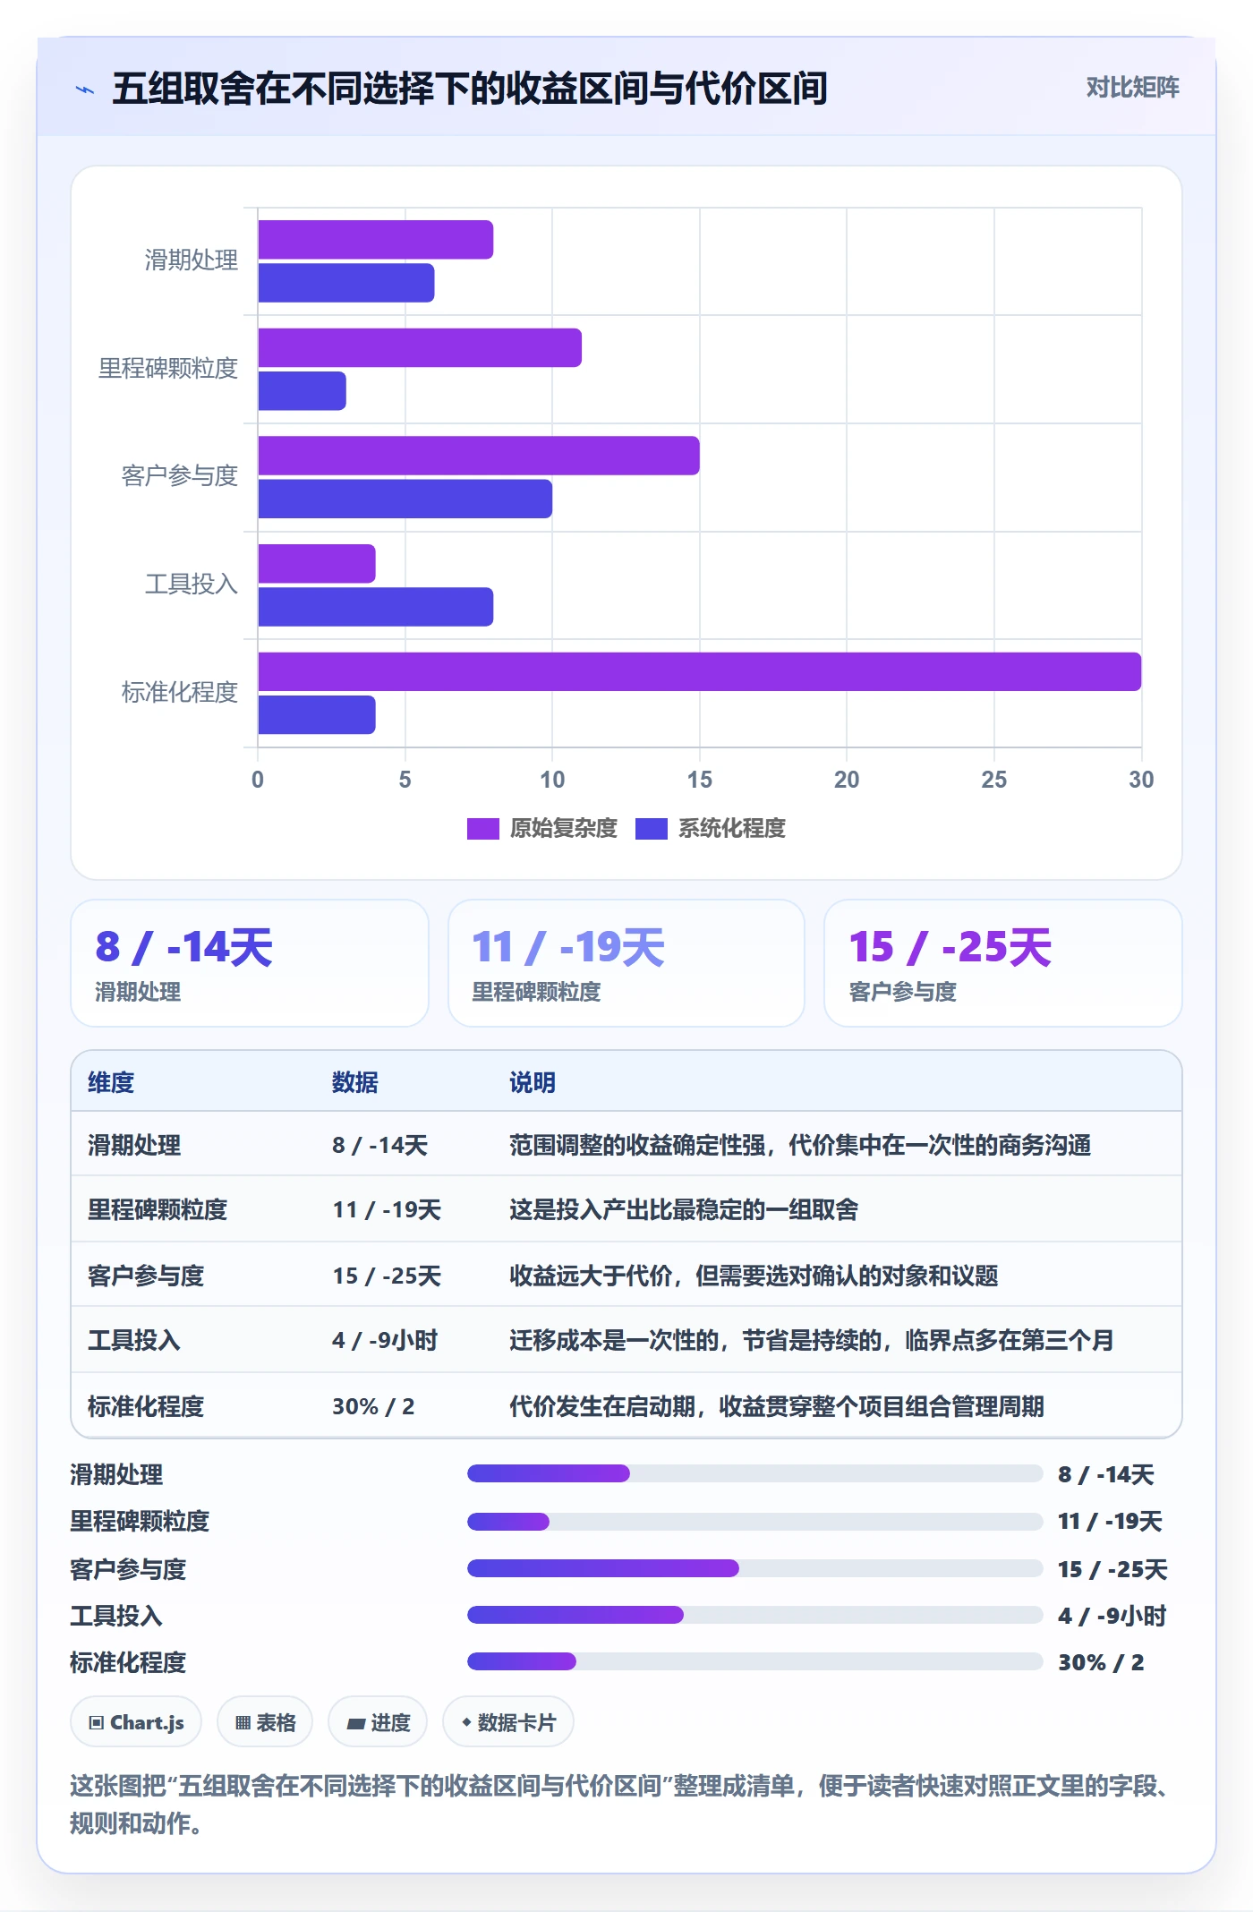Click the blue 客户参与度 chart bar
Image resolution: width=1253 pixels, height=1912 pixels.
(405, 499)
